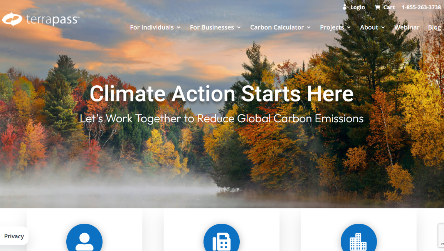444x251 pixels.
Task: Select the blue small business fax icon
Action: 222,237
